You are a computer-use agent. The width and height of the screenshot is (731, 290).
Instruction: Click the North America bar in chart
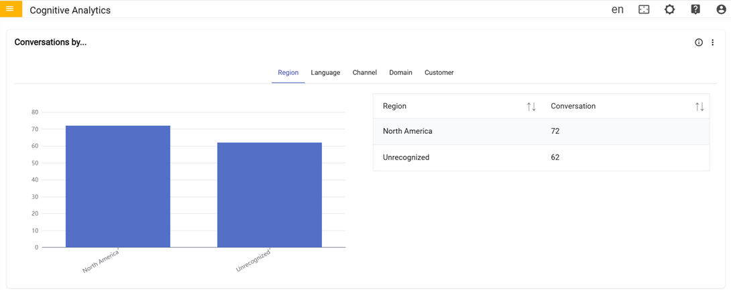point(118,186)
